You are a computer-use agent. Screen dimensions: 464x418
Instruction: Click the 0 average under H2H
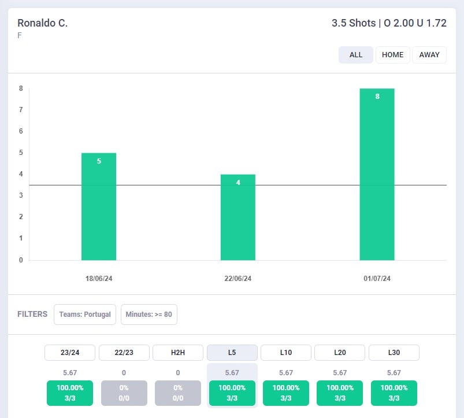pyautogui.click(x=178, y=373)
